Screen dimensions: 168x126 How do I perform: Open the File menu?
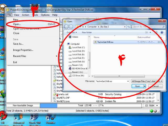pos(9,15)
